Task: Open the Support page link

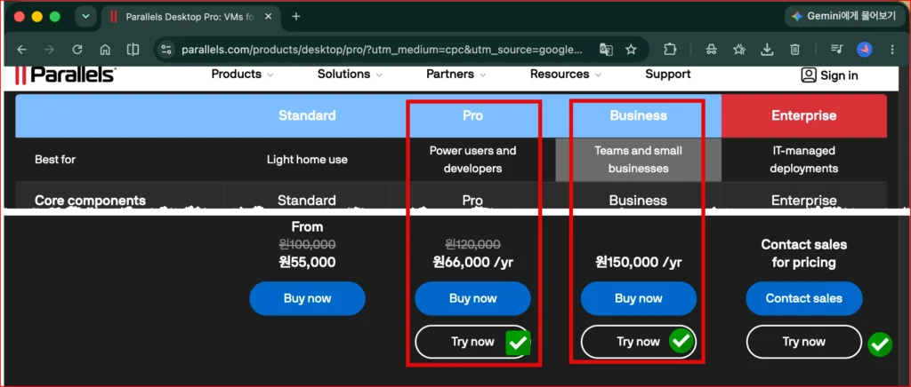Action: [x=667, y=75]
